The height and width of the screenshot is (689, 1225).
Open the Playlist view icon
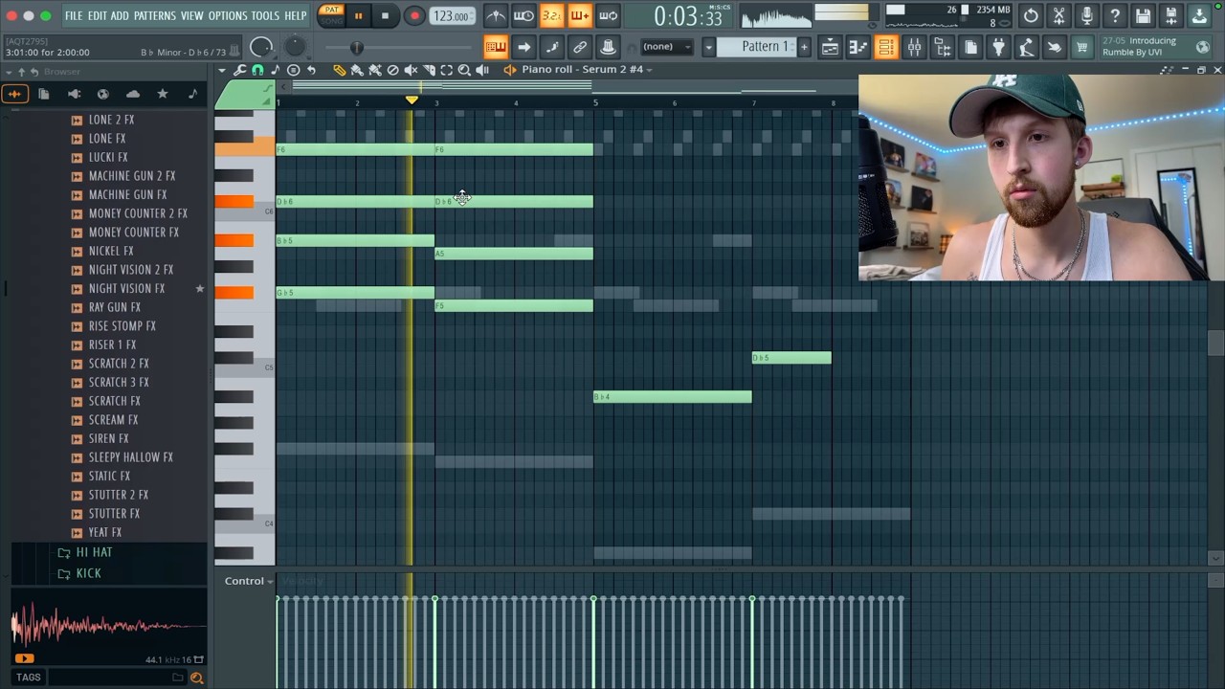click(x=830, y=48)
